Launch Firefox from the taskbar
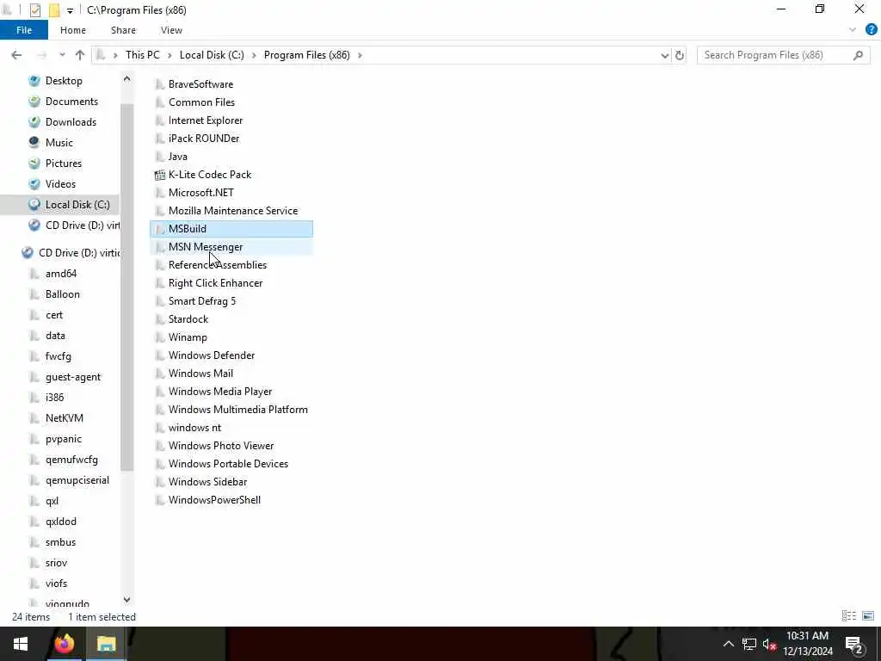The height and width of the screenshot is (661, 881). pyautogui.click(x=64, y=644)
